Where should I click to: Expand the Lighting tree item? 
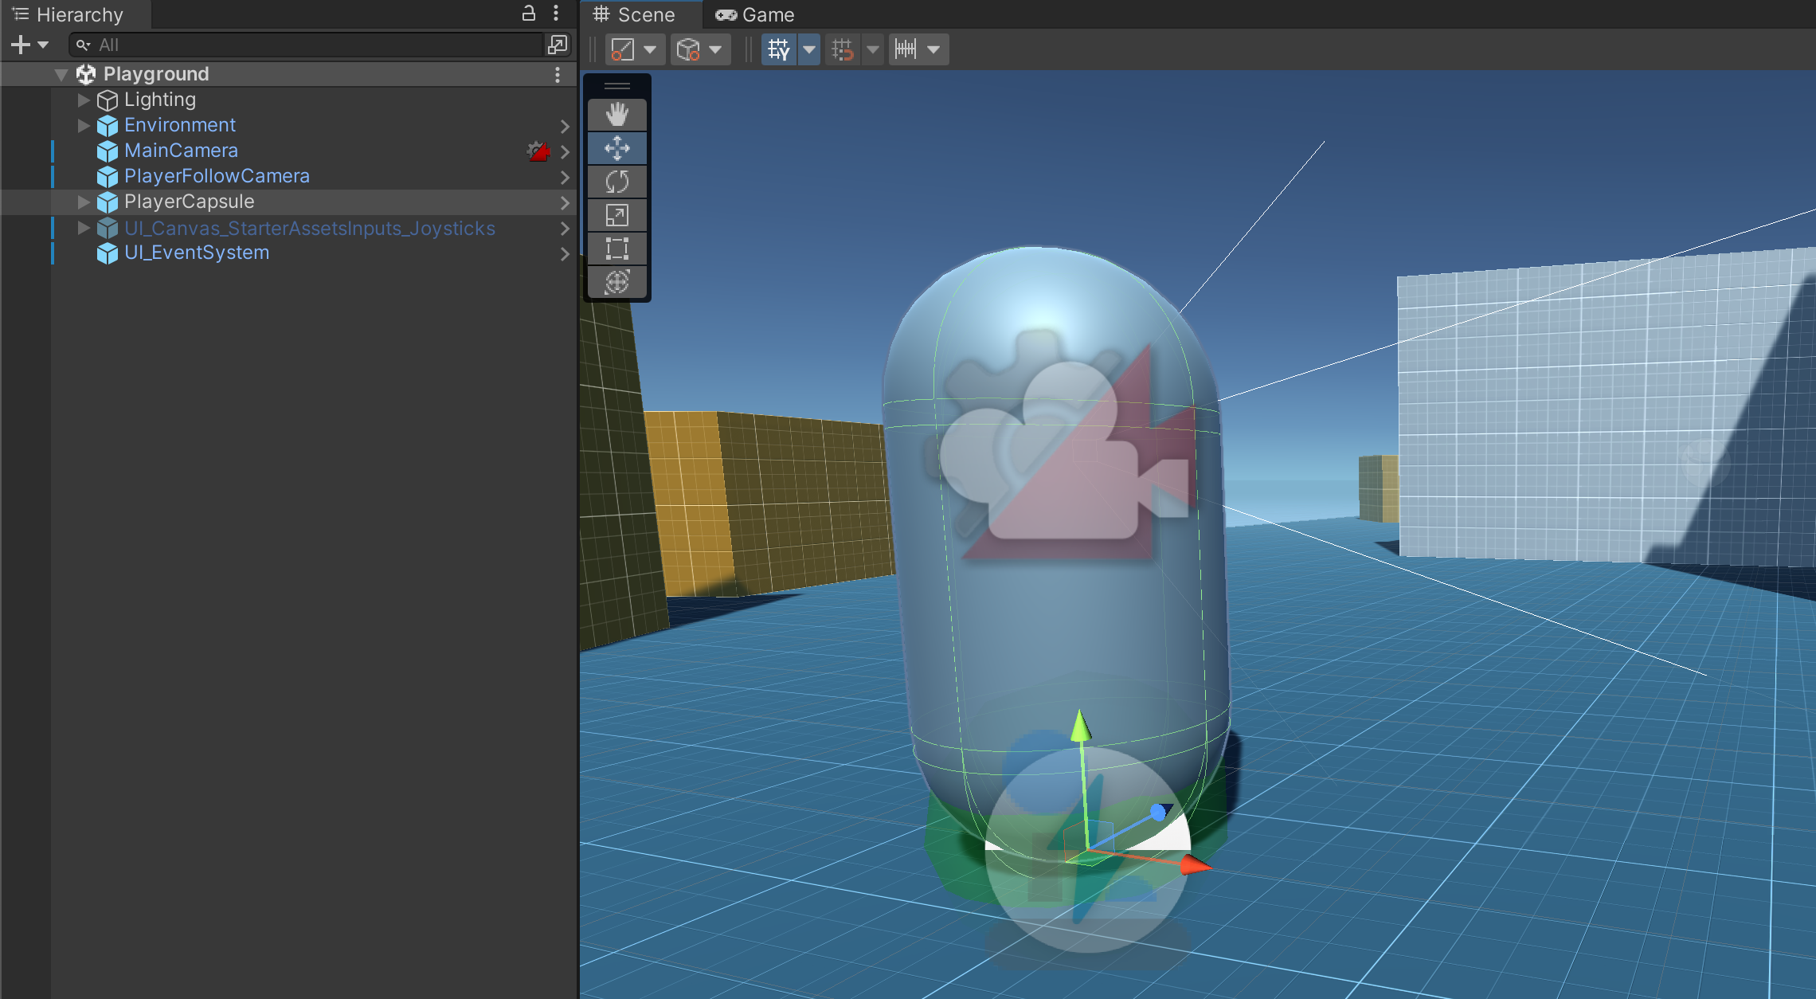84,100
